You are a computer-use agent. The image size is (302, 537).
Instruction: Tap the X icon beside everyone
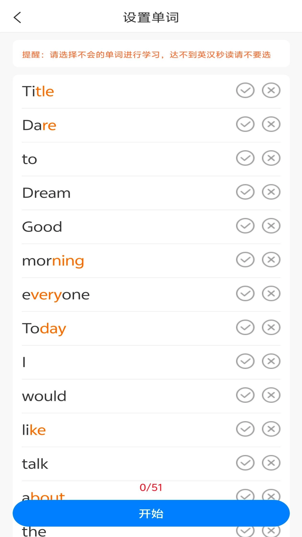pyautogui.click(x=271, y=293)
